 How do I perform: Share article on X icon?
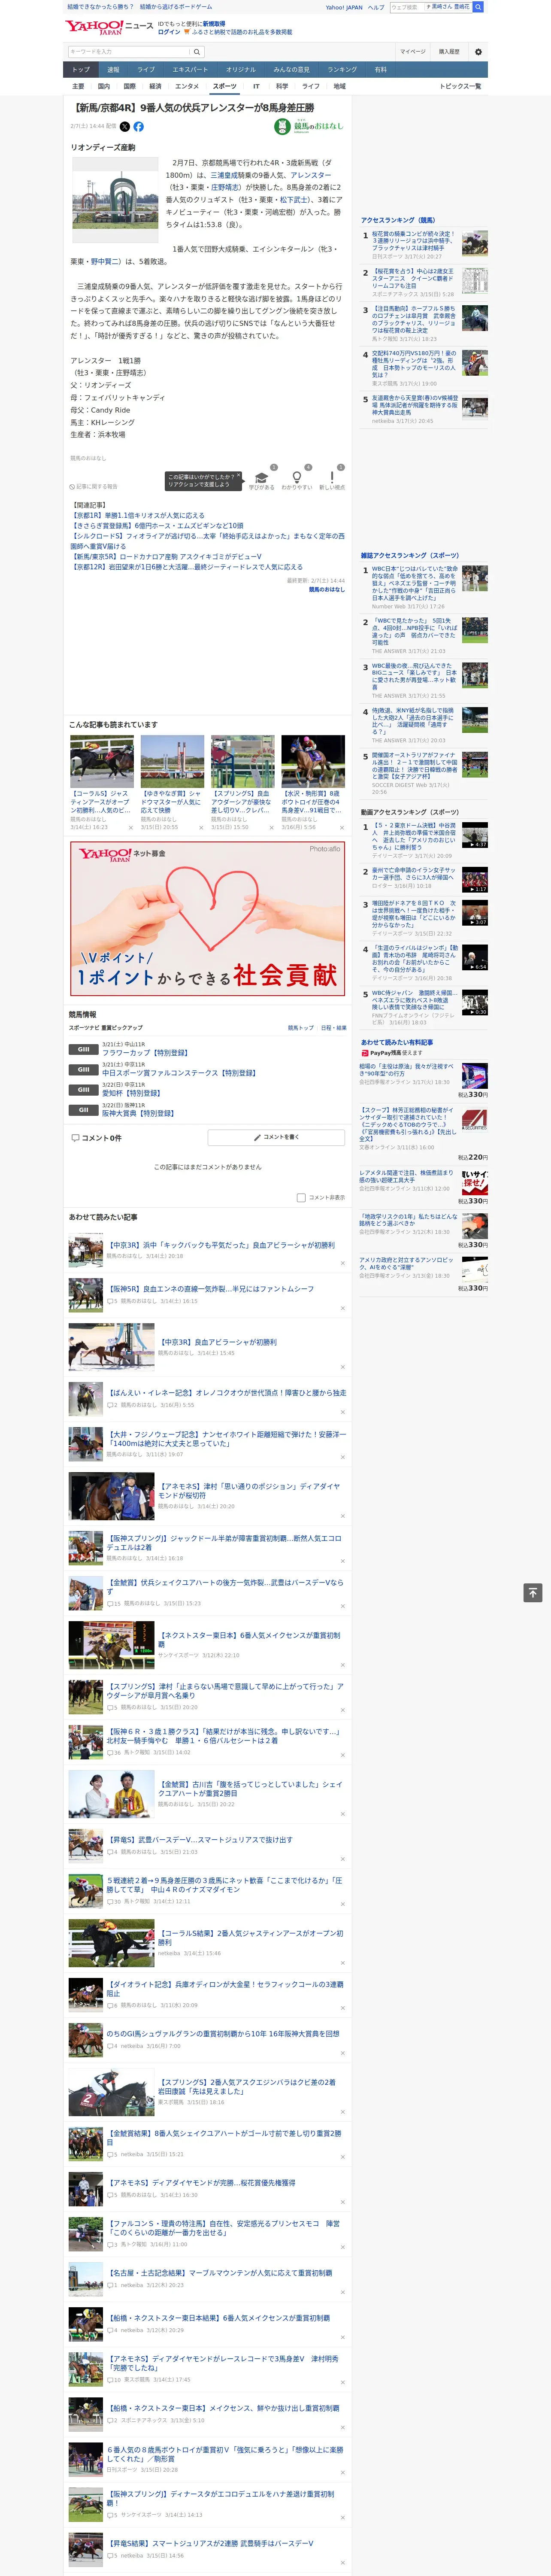tap(125, 127)
